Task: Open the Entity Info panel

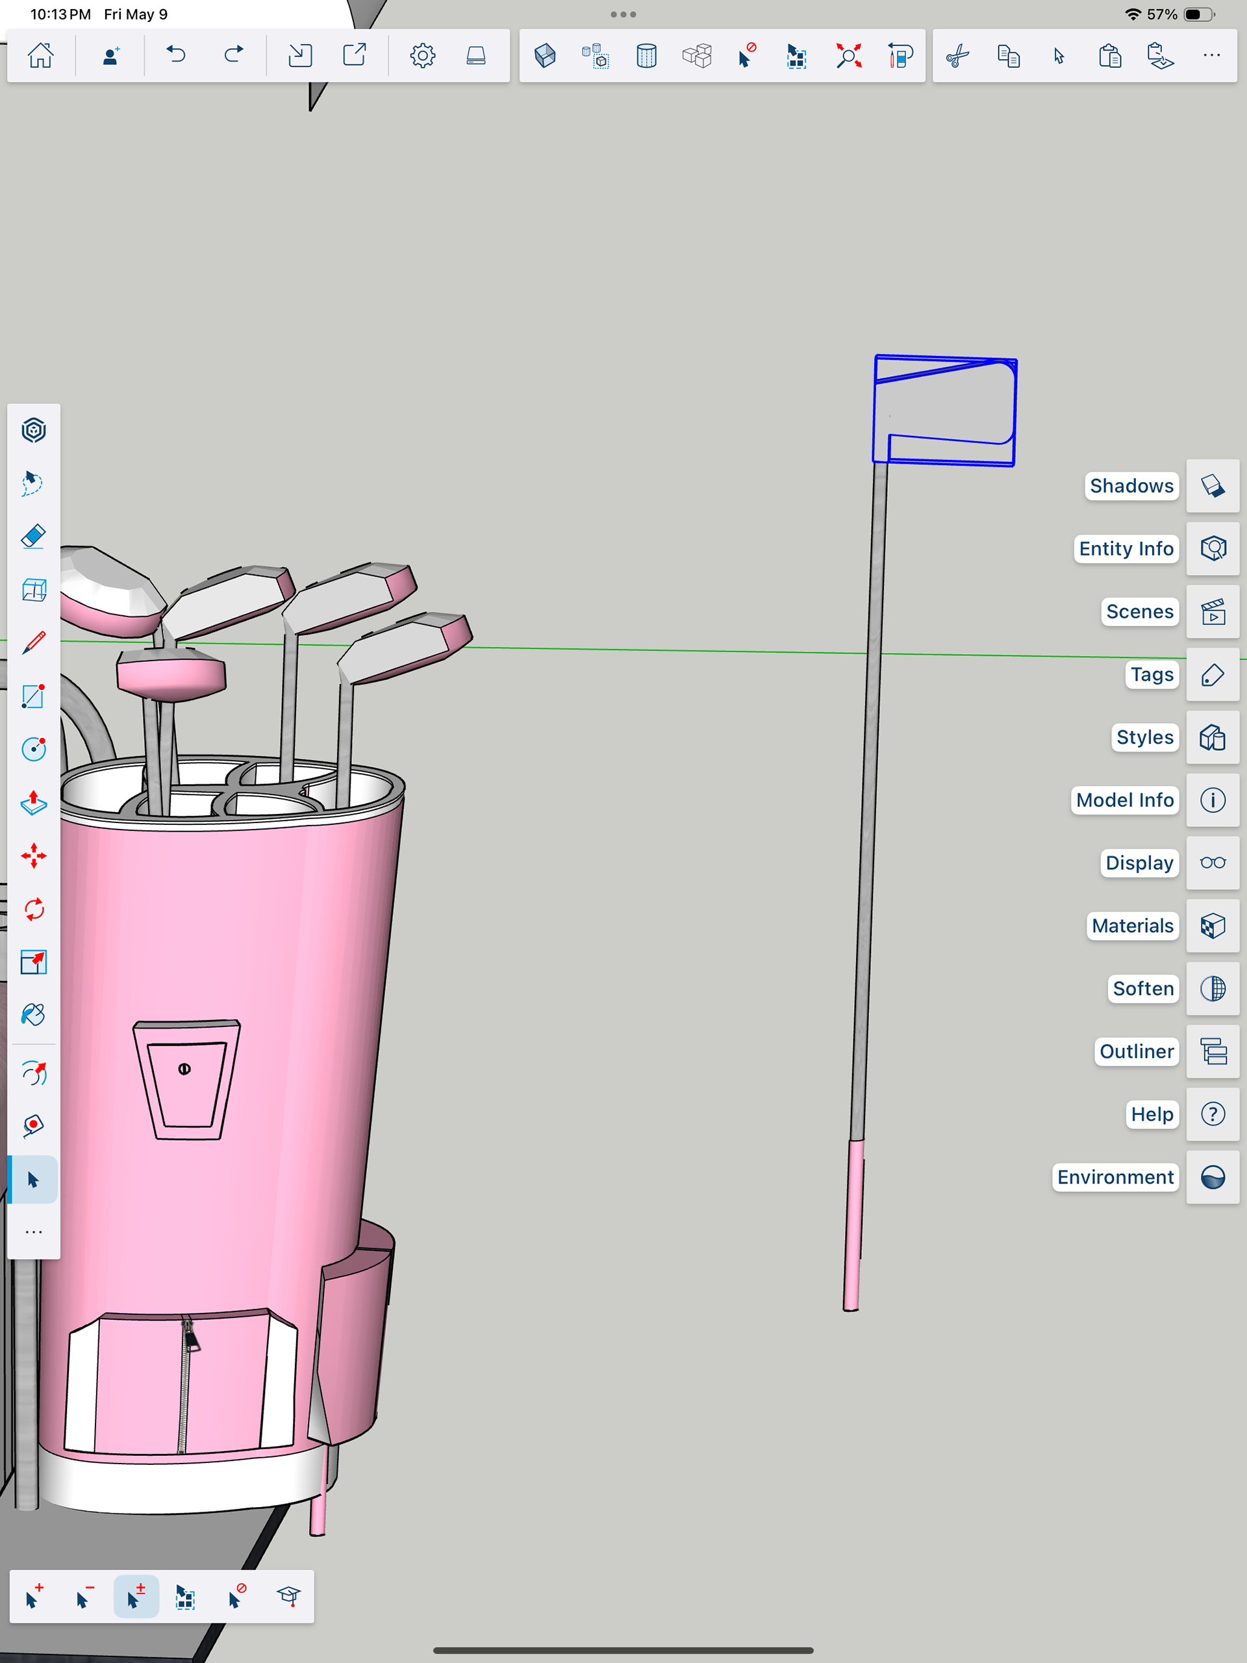Action: pos(1213,549)
